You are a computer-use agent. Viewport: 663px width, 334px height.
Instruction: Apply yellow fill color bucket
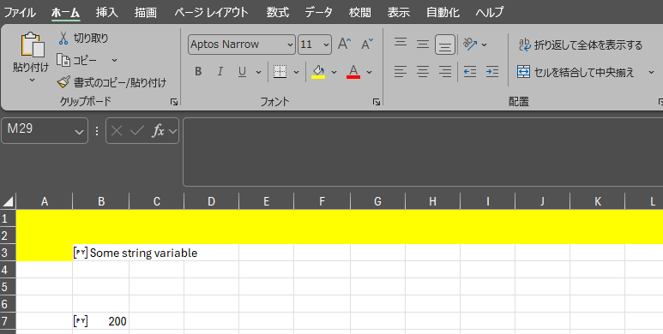coord(318,72)
